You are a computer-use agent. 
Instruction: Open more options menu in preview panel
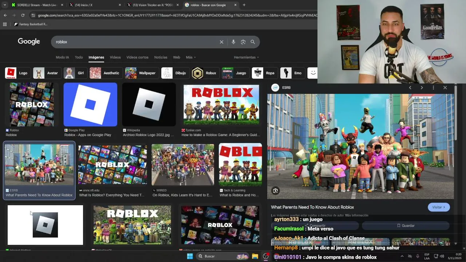click(x=433, y=88)
